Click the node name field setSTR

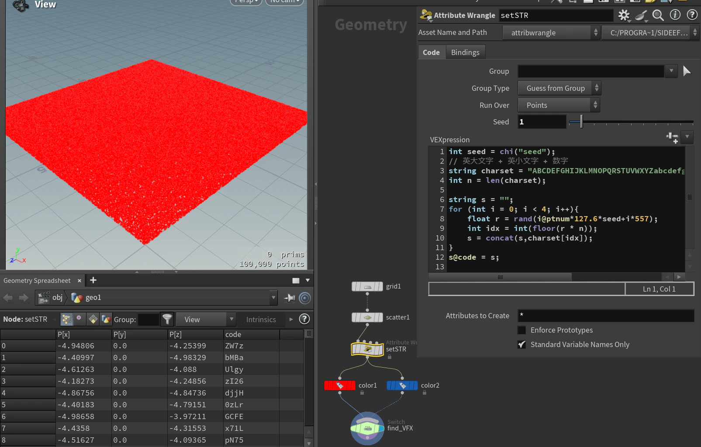click(x=556, y=15)
